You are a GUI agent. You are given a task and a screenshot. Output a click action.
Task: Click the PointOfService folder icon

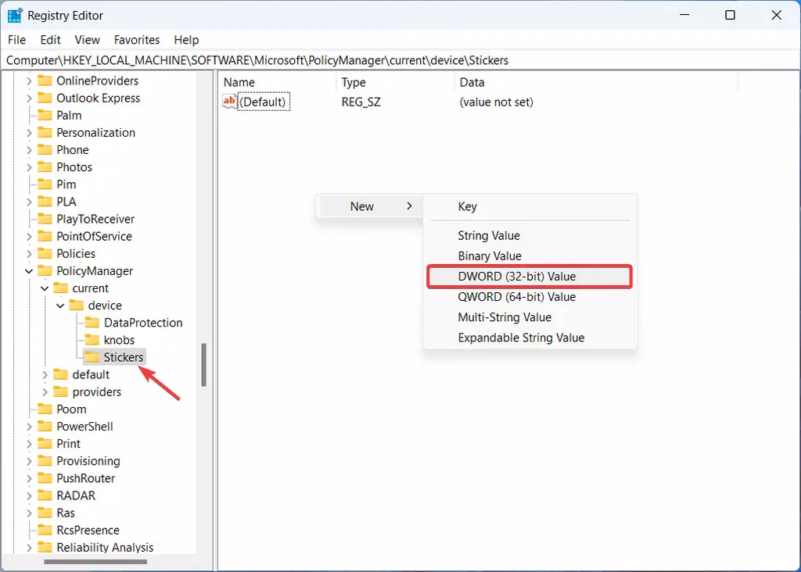pos(45,236)
